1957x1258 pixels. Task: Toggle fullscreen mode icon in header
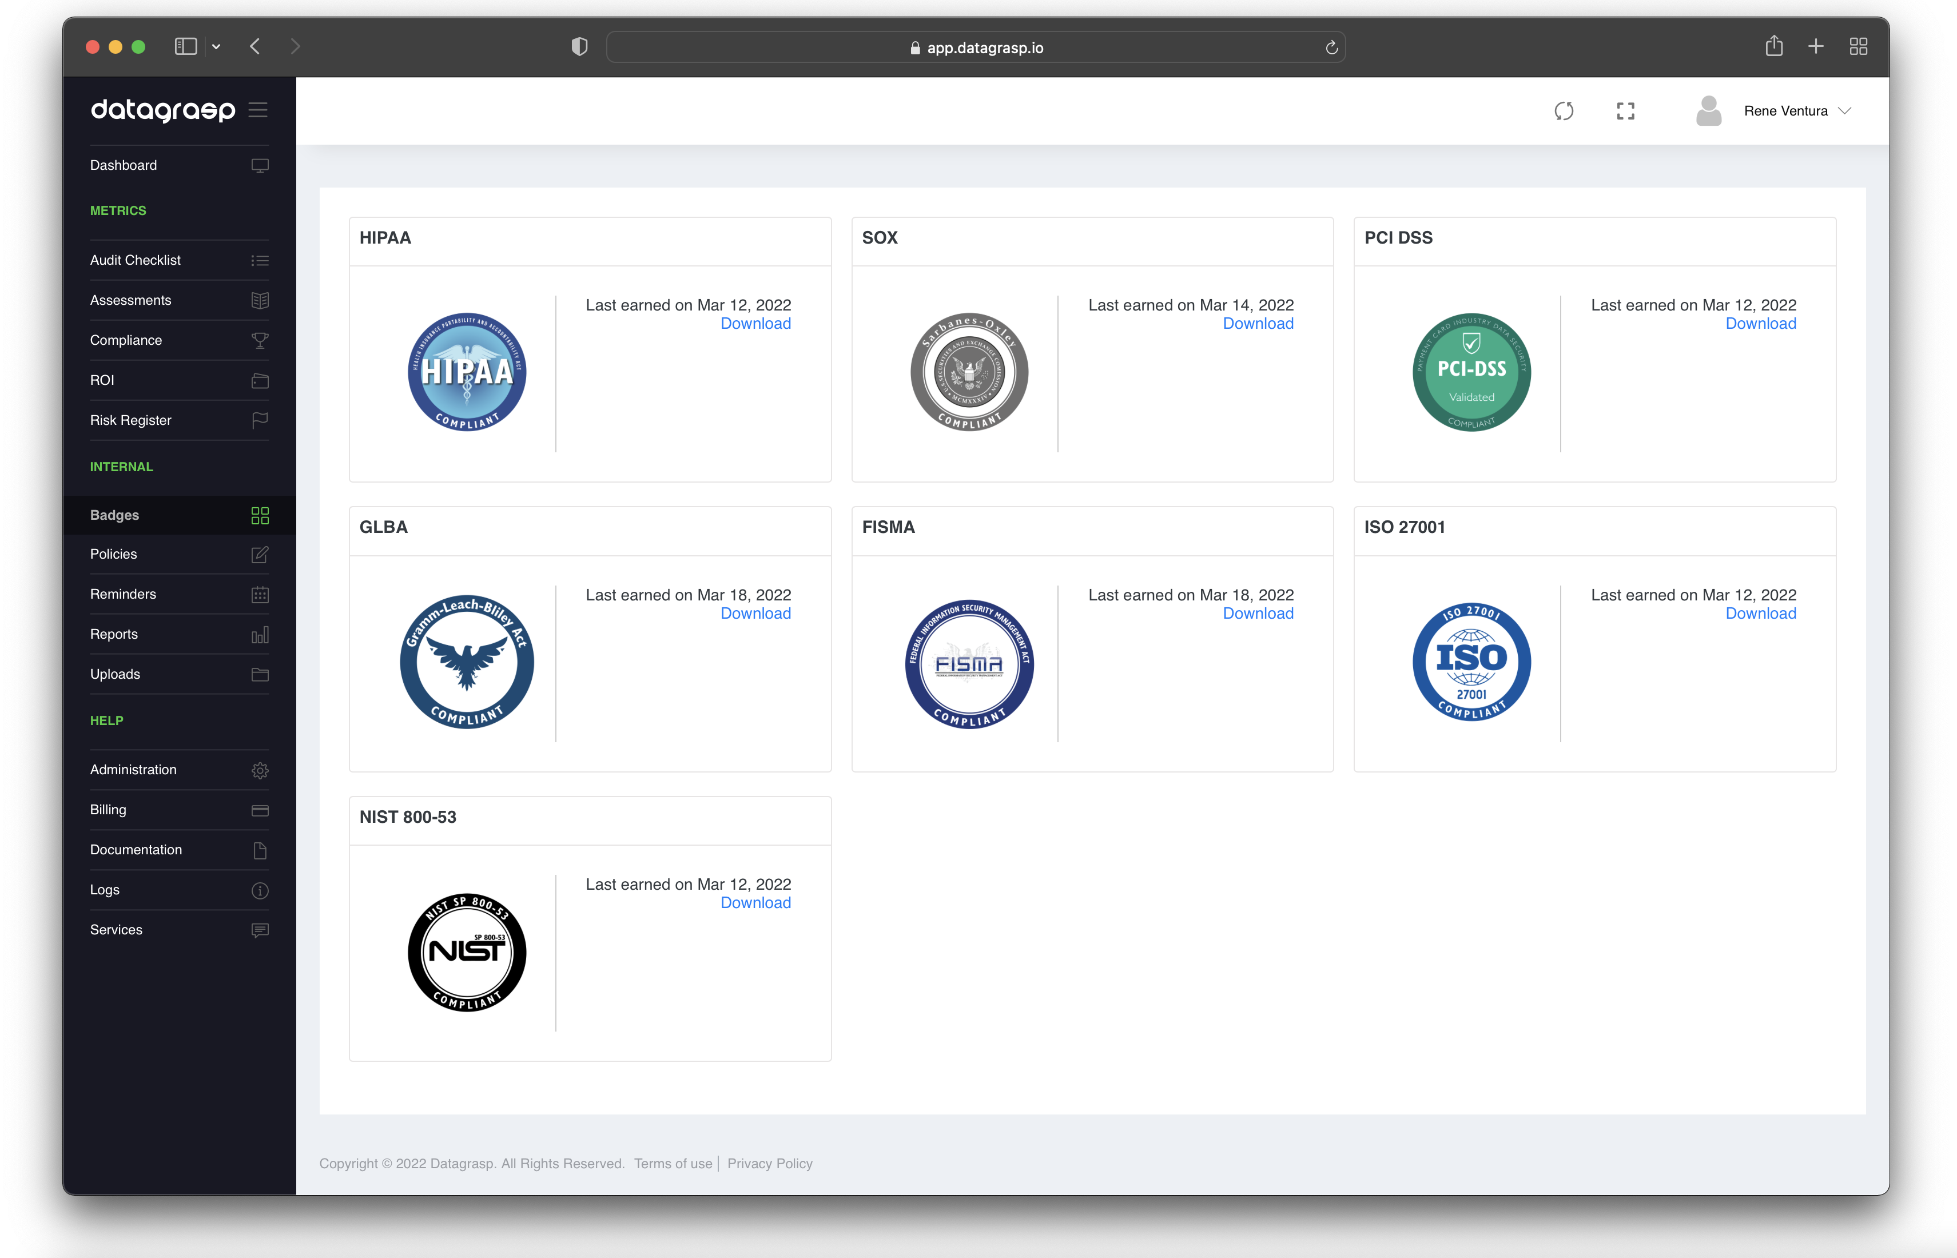point(1625,111)
